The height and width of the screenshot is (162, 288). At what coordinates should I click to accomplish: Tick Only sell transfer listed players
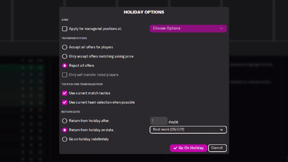[x=65, y=75]
